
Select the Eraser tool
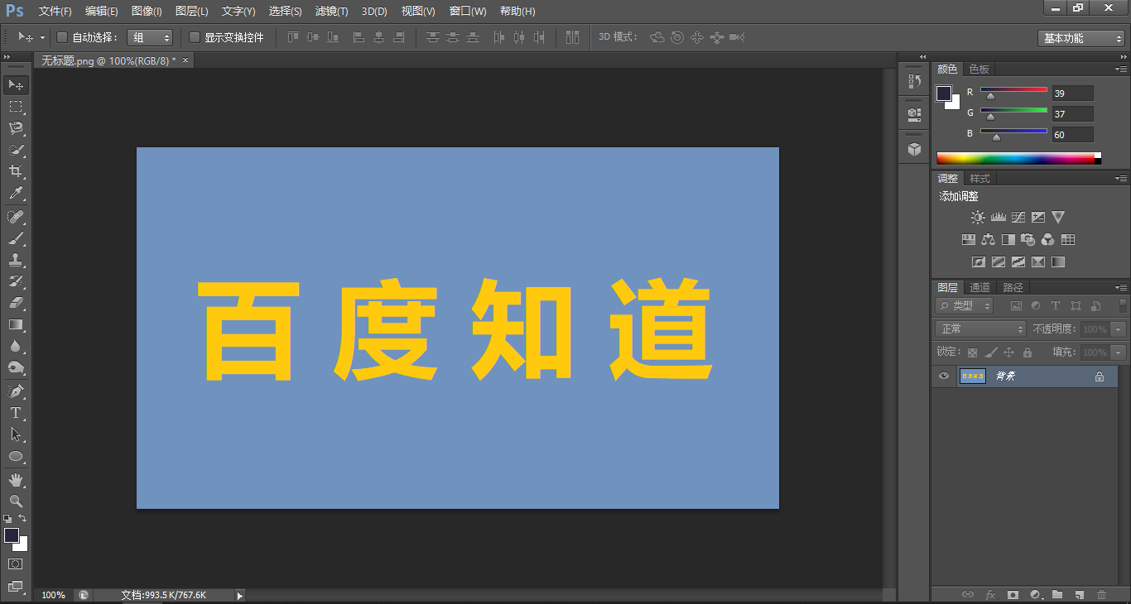point(16,303)
